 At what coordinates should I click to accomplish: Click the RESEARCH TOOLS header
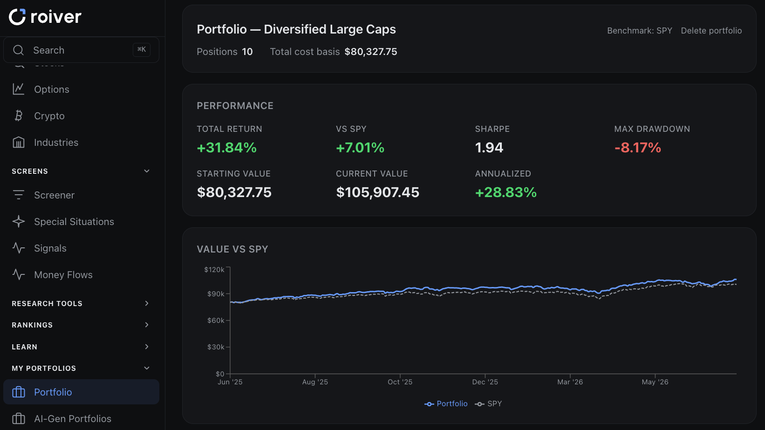(x=47, y=303)
